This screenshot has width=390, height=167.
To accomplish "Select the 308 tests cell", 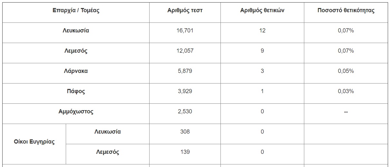I will pyautogui.click(x=185, y=131).
